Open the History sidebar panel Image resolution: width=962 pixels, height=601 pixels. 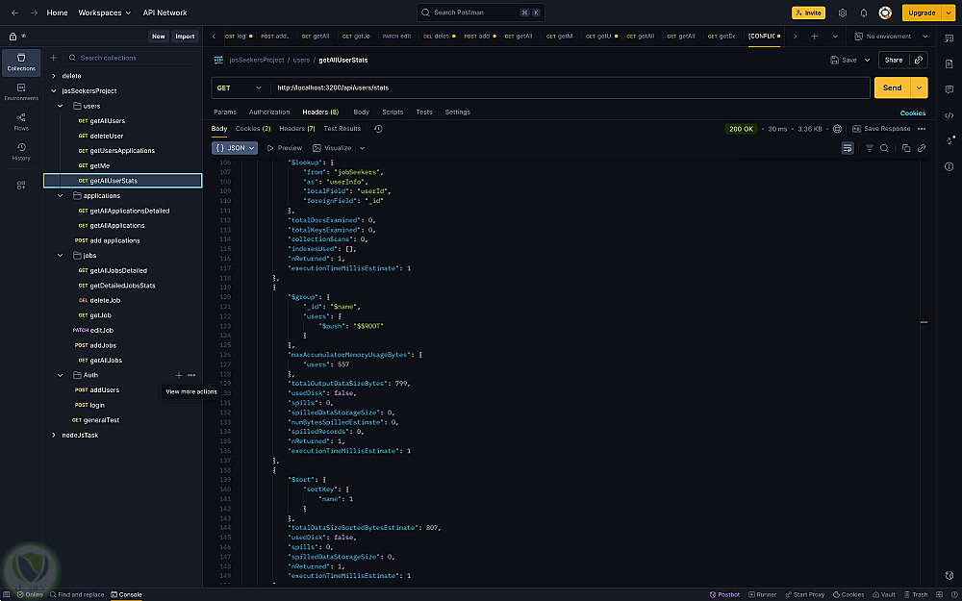[21, 152]
